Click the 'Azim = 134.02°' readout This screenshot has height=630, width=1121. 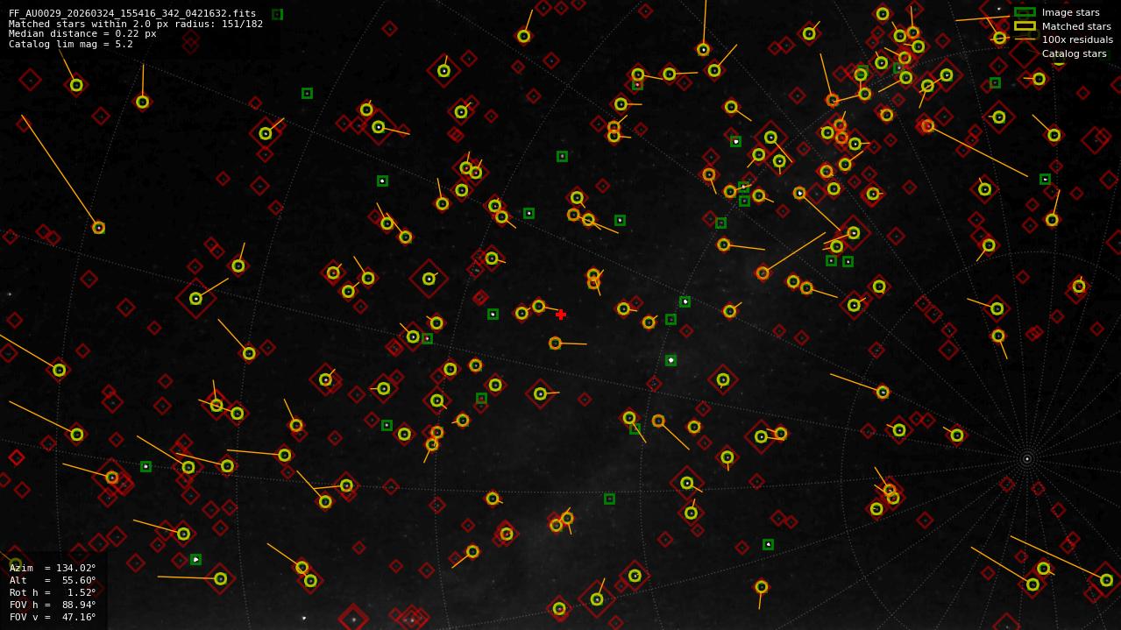coord(53,568)
